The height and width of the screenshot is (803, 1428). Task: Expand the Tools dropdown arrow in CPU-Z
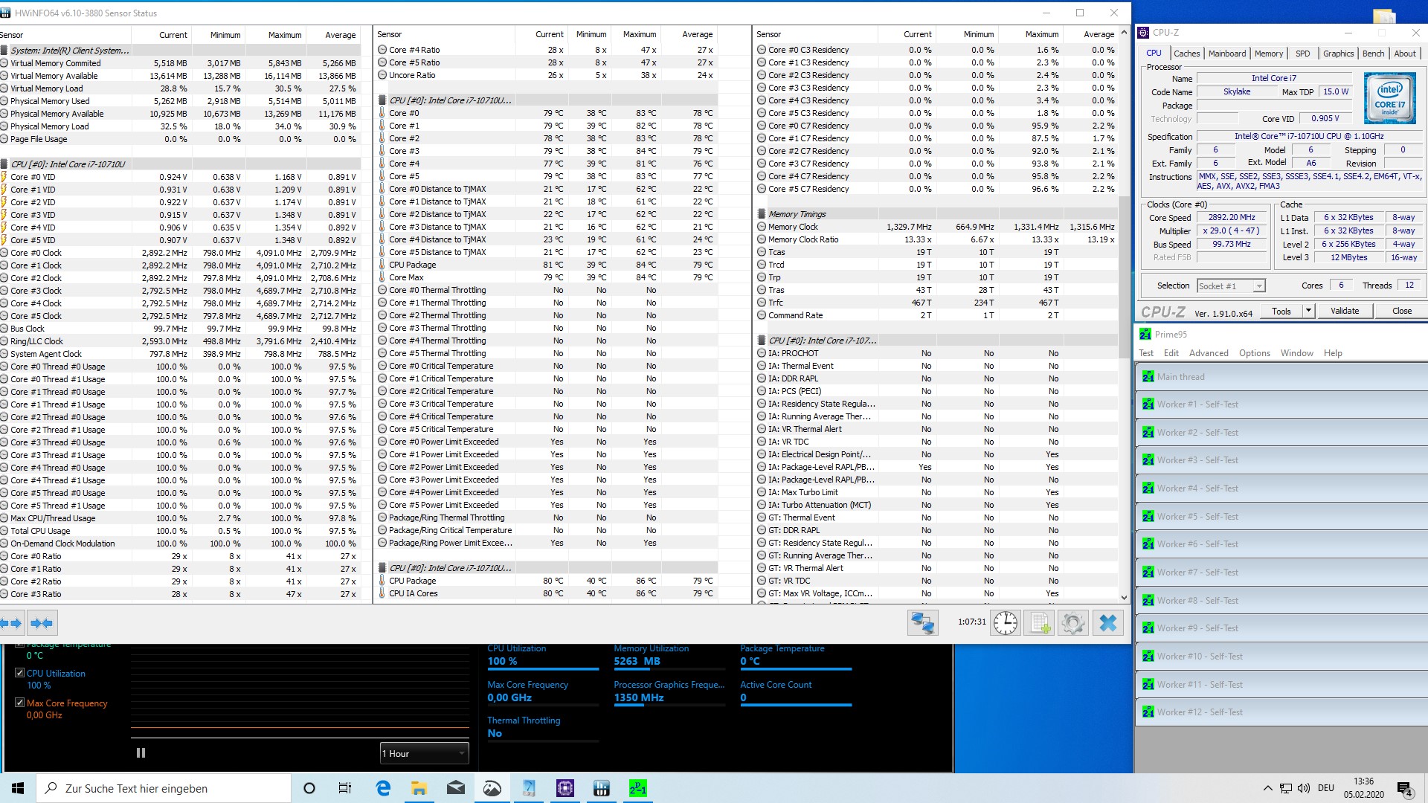click(x=1308, y=311)
